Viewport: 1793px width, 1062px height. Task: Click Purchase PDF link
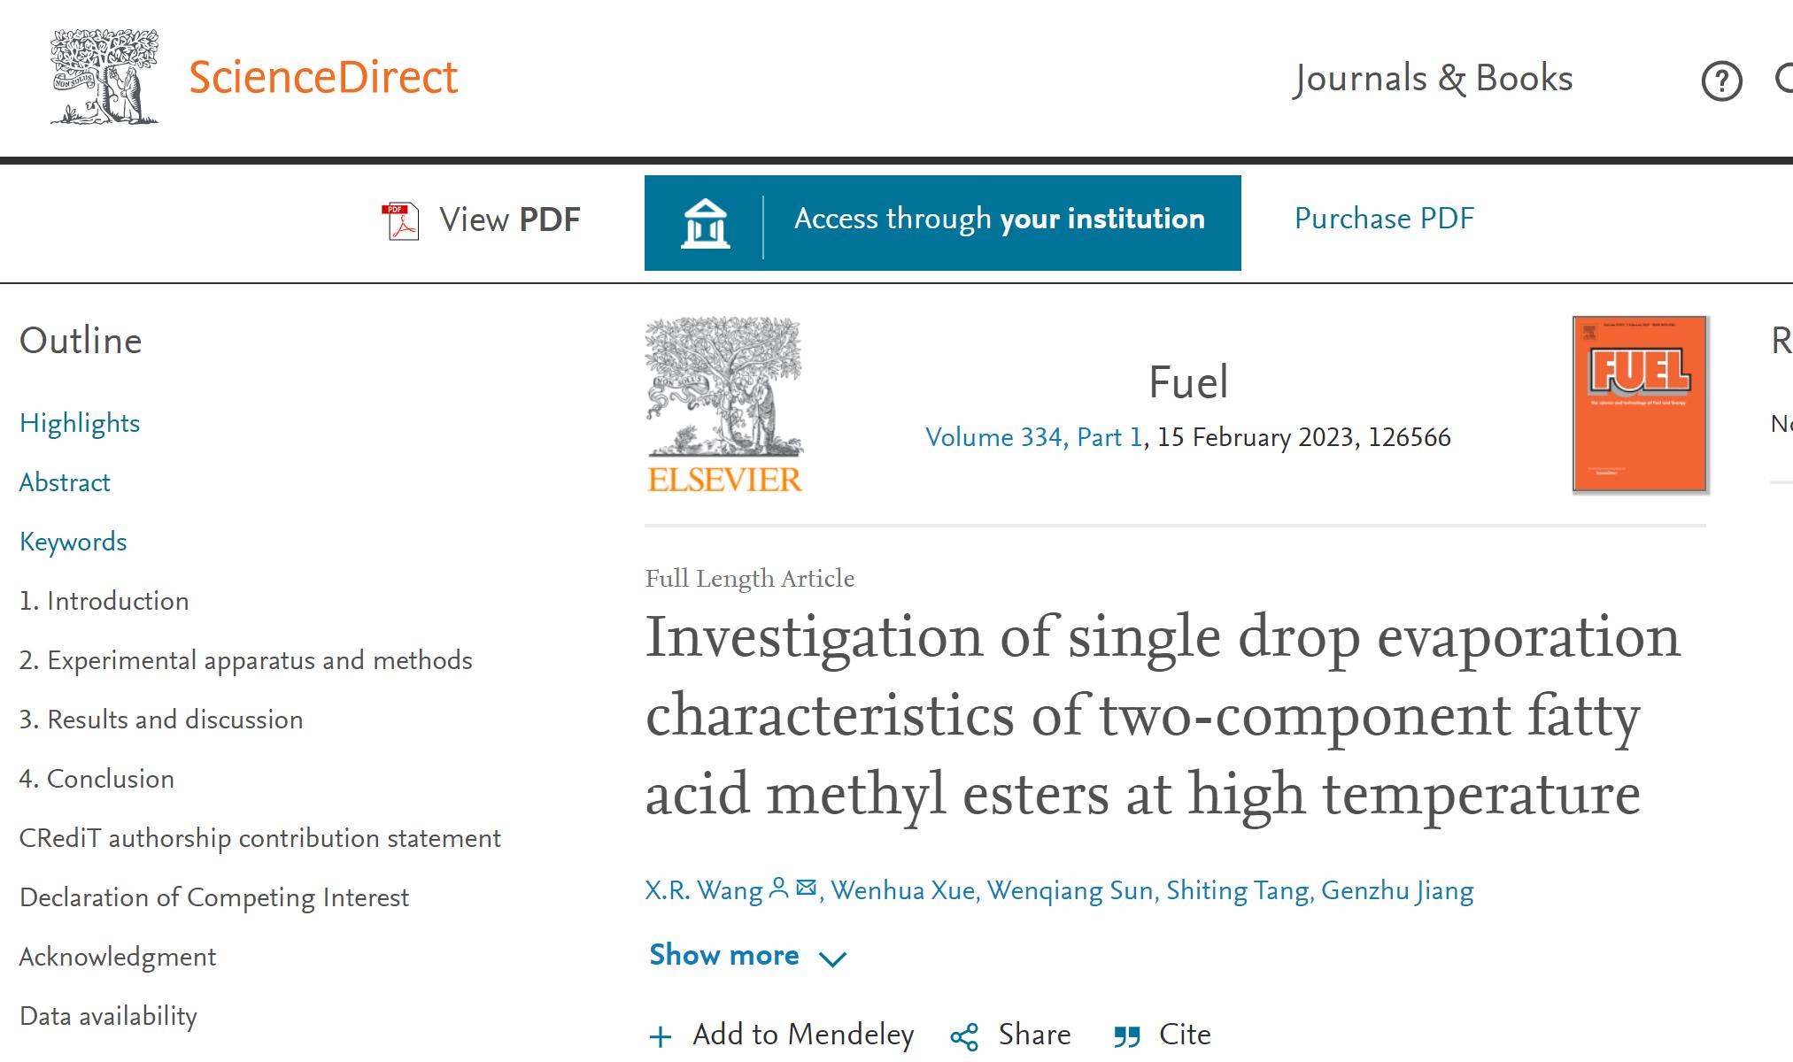(1384, 219)
